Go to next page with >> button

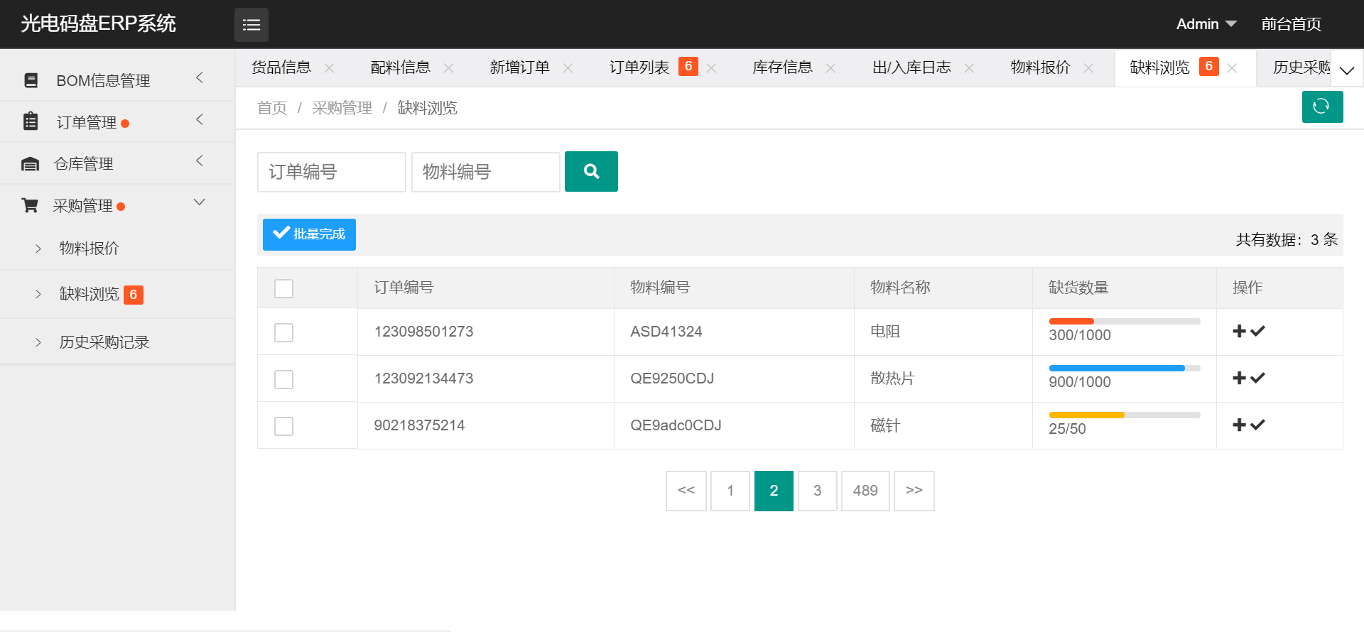pos(914,491)
